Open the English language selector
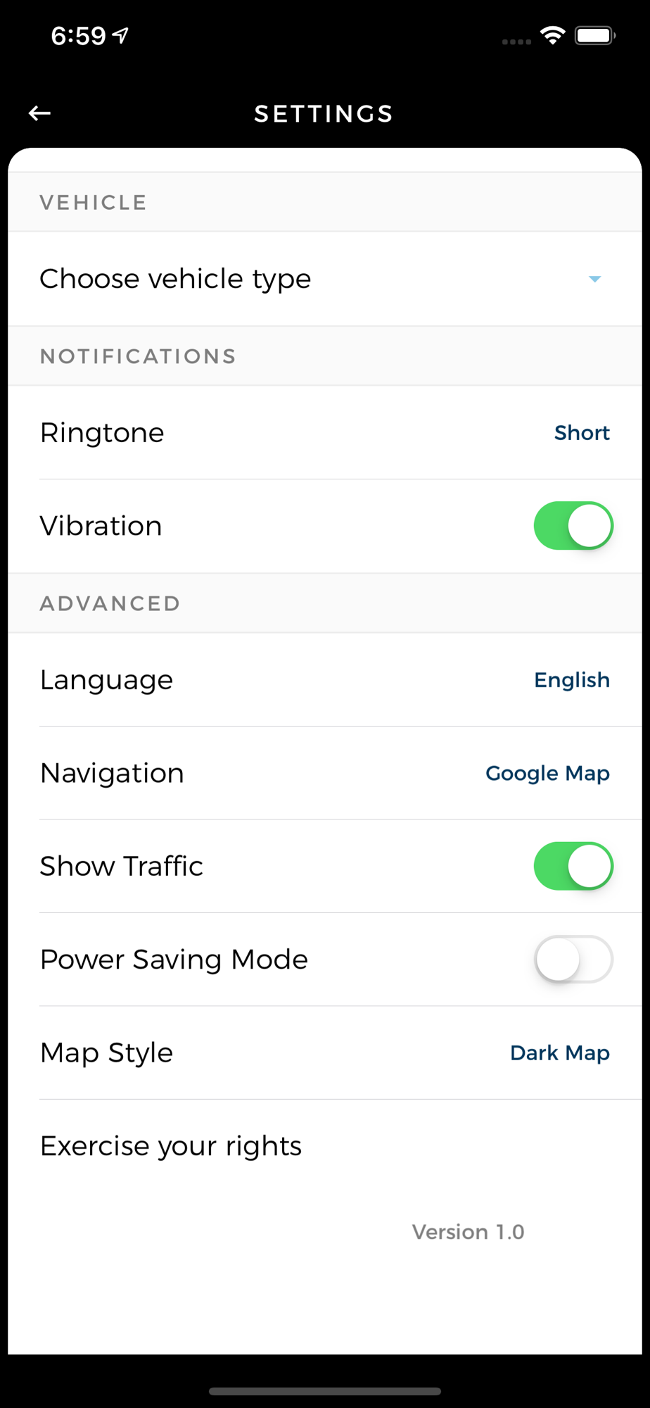The height and width of the screenshot is (1408, 650). (x=572, y=680)
